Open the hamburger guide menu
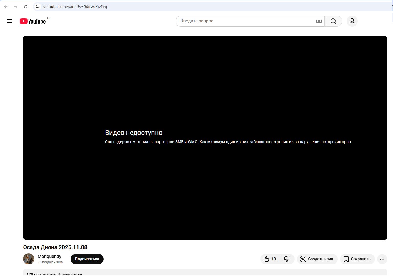Image resolution: width=393 pixels, height=276 pixels. 10,21
